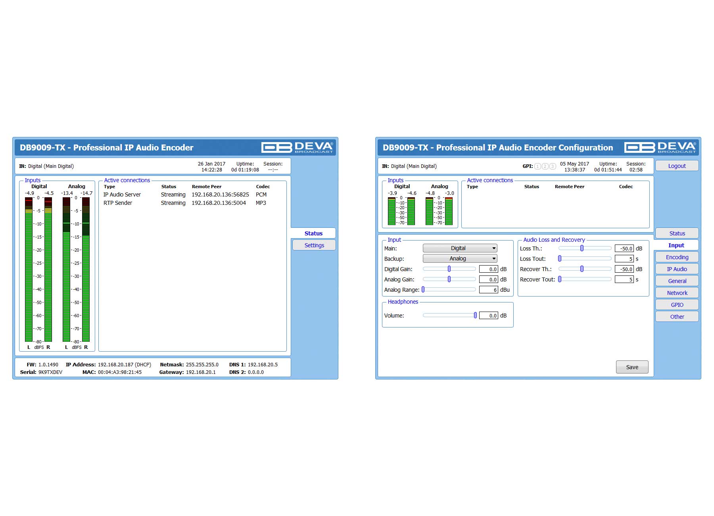Click GPI indicator 2
This screenshot has width=714, height=516.
(545, 166)
